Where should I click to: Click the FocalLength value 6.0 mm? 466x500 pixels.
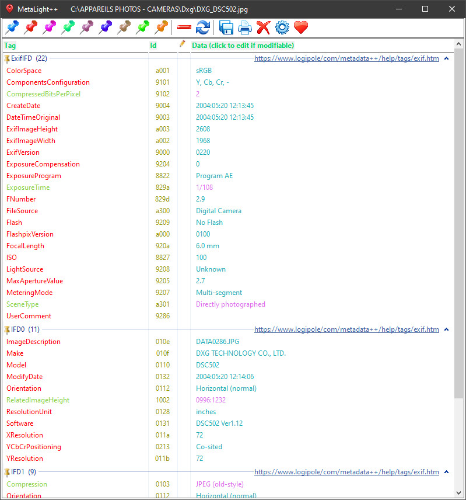pyautogui.click(x=208, y=246)
